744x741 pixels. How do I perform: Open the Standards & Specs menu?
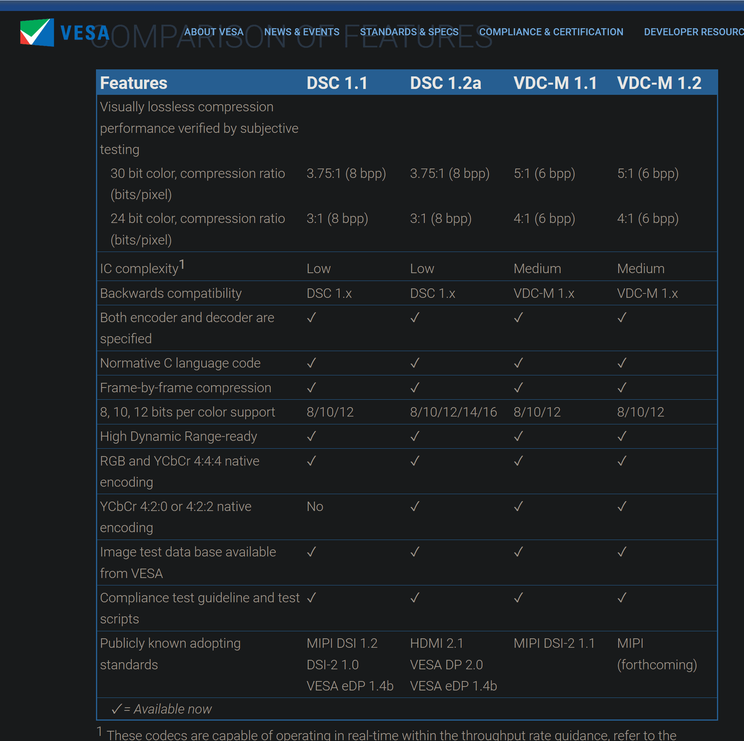pos(409,32)
